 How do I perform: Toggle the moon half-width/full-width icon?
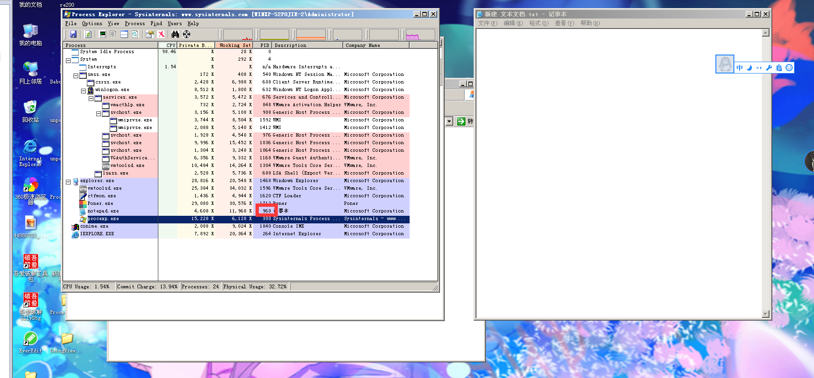[x=750, y=68]
